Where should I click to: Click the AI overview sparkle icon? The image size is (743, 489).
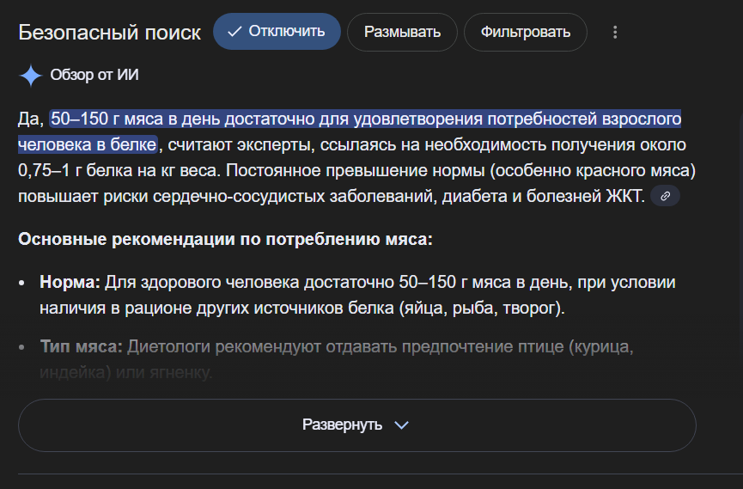click(31, 76)
